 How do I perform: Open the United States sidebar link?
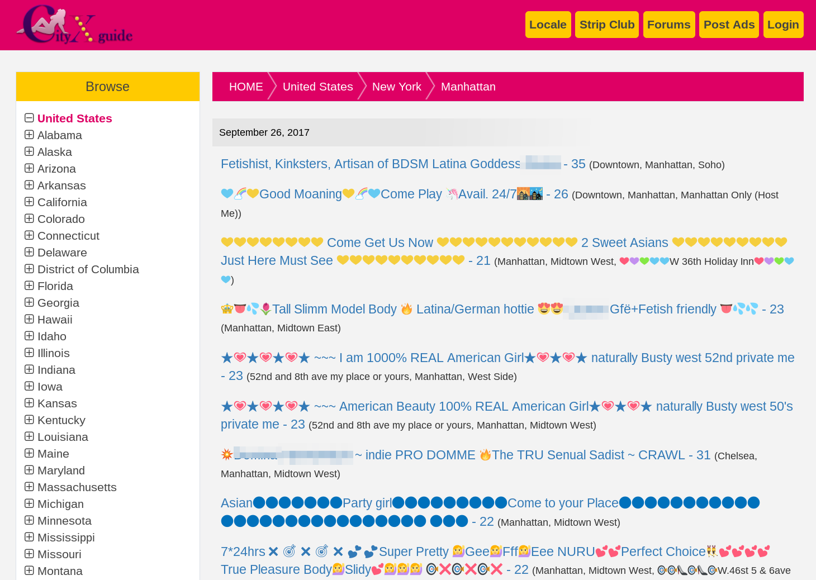pos(75,118)
